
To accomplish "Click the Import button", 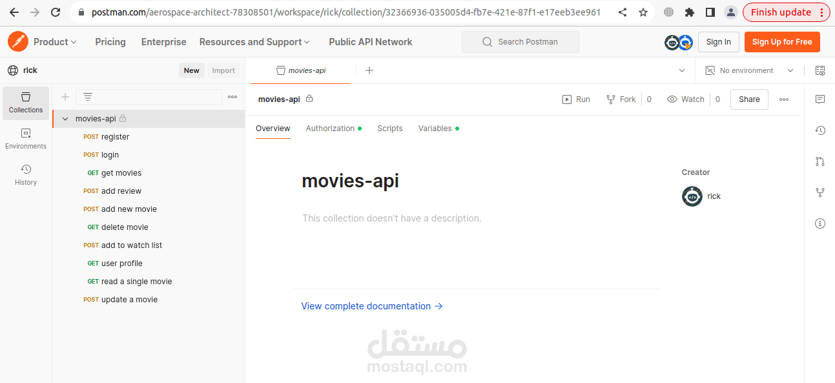I will [x=223, y=70].
